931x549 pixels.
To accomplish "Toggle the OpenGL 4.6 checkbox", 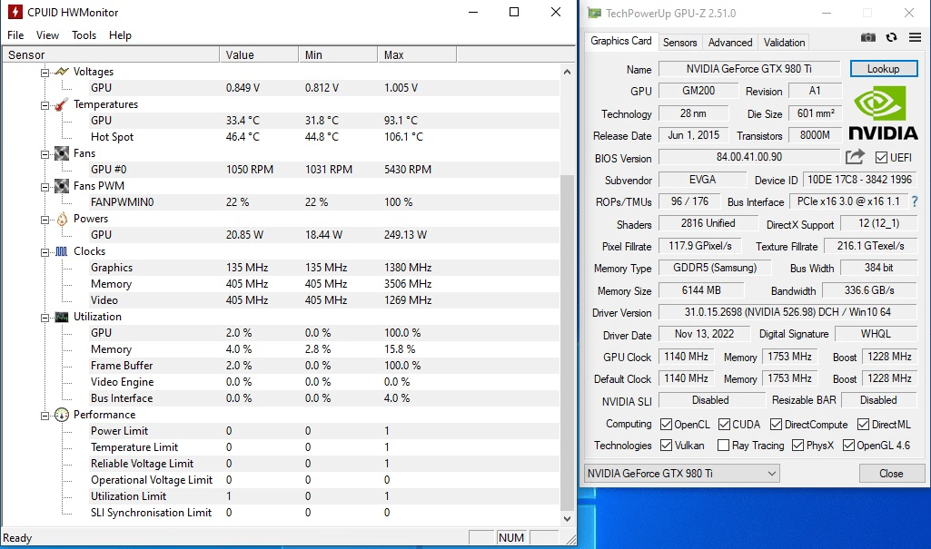I will 848,446.
